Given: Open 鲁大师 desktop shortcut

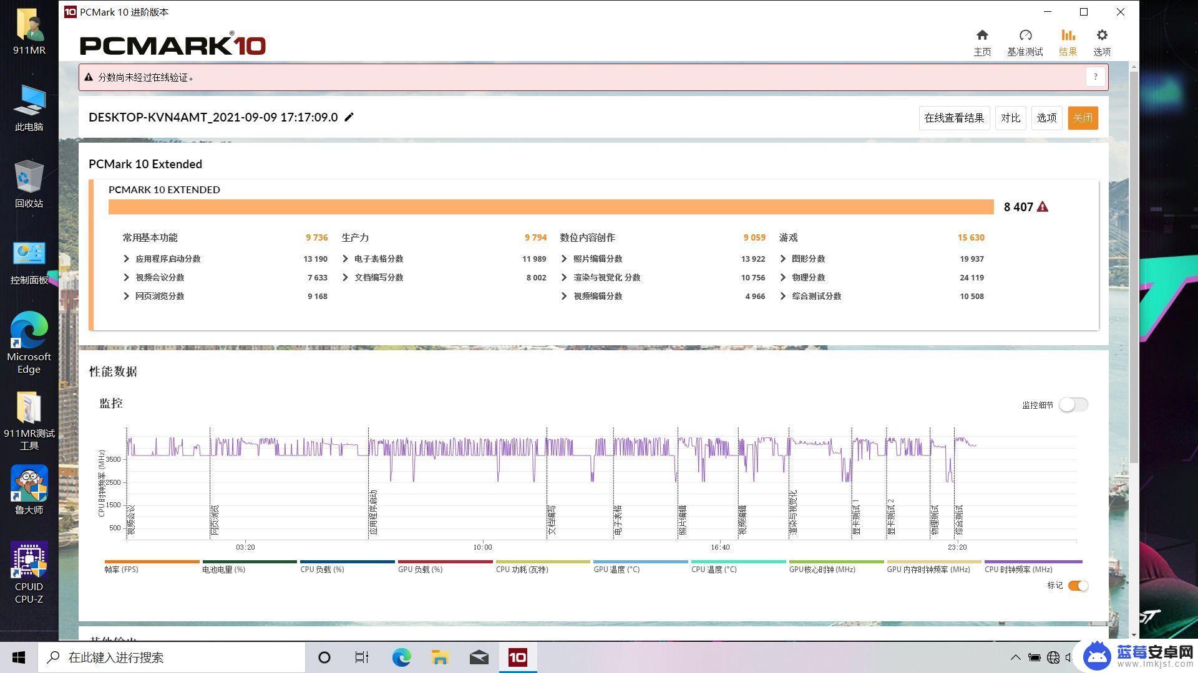Looking at the screenshot, I should [29, 490].
